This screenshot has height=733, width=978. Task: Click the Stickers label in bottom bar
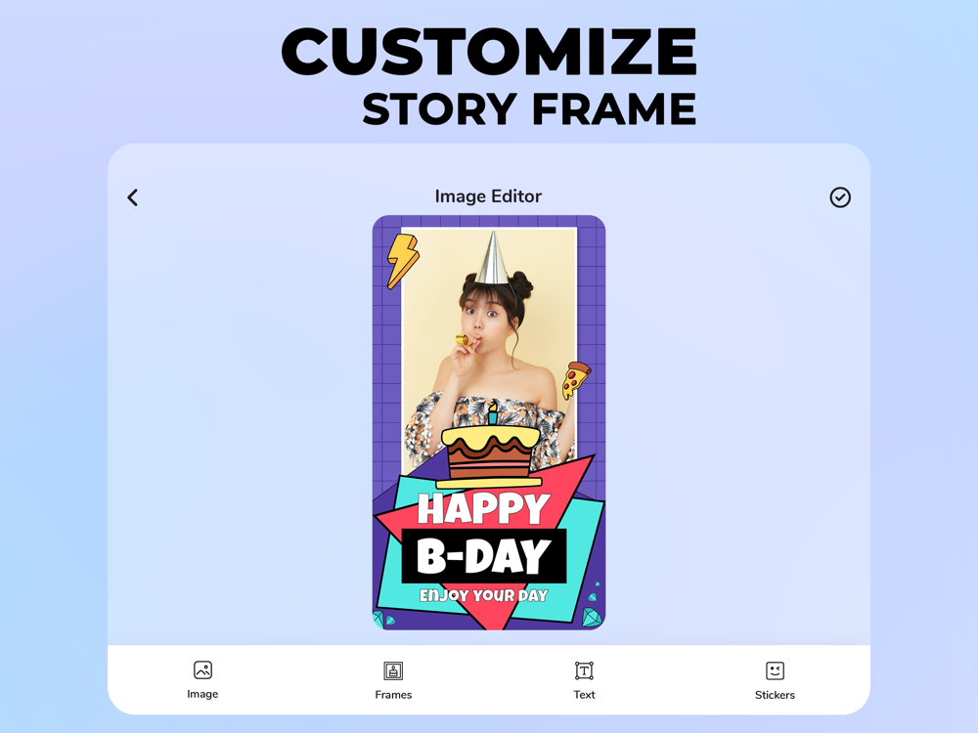pyautogui.click(x=775, y=695)
